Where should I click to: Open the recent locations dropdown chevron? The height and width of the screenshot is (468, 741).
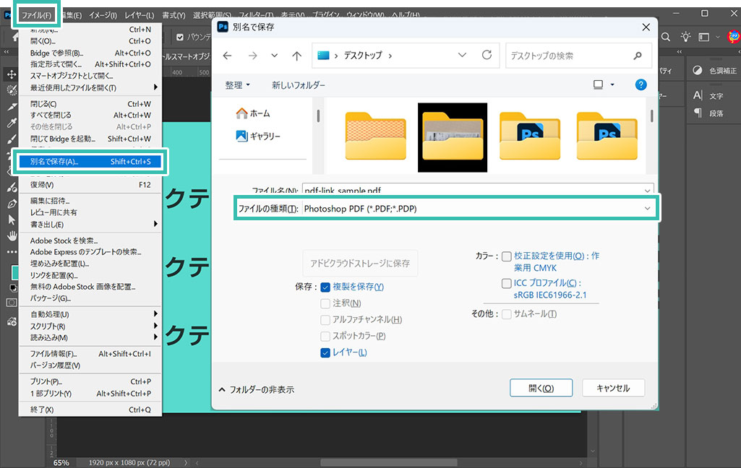(275, 56)
